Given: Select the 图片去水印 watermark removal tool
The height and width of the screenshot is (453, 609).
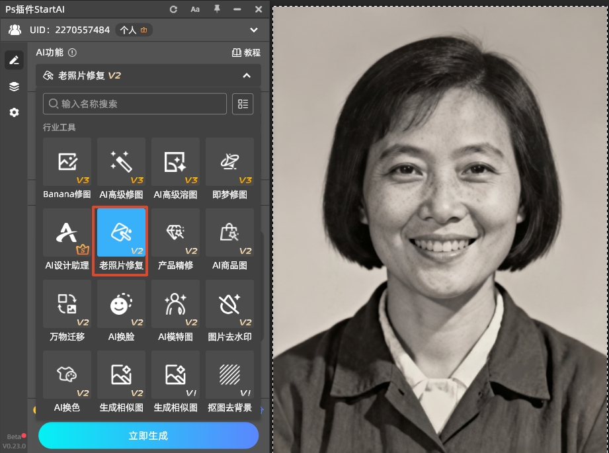Looking at the screenshot, I should point(229,304).
